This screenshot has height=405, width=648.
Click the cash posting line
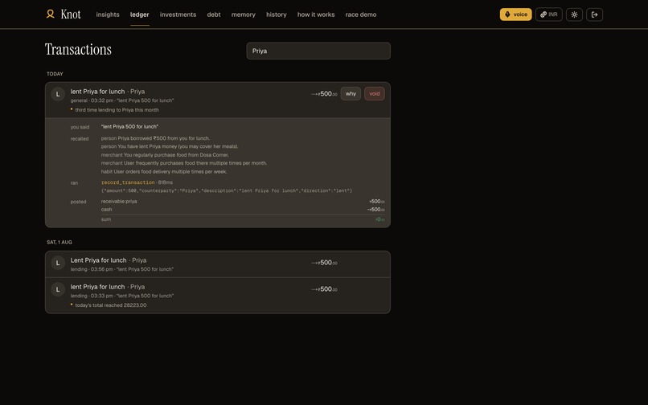point(243,210)
